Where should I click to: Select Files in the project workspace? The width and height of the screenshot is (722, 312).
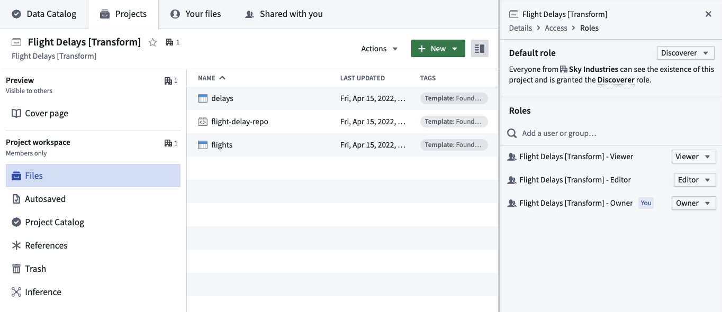click(x=93, y=176)
